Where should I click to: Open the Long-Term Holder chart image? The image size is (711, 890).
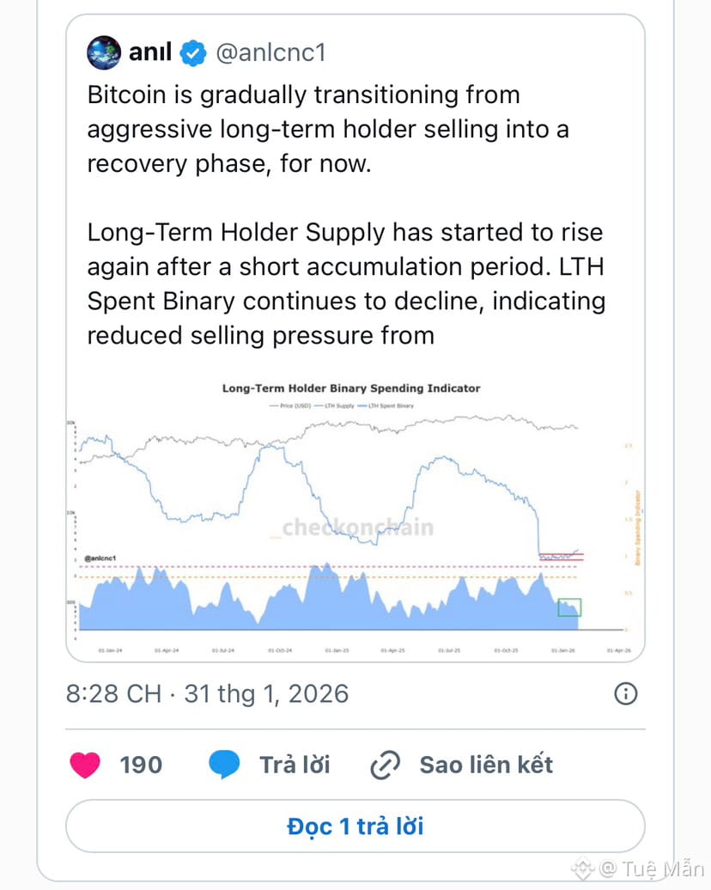coord(355,515)
